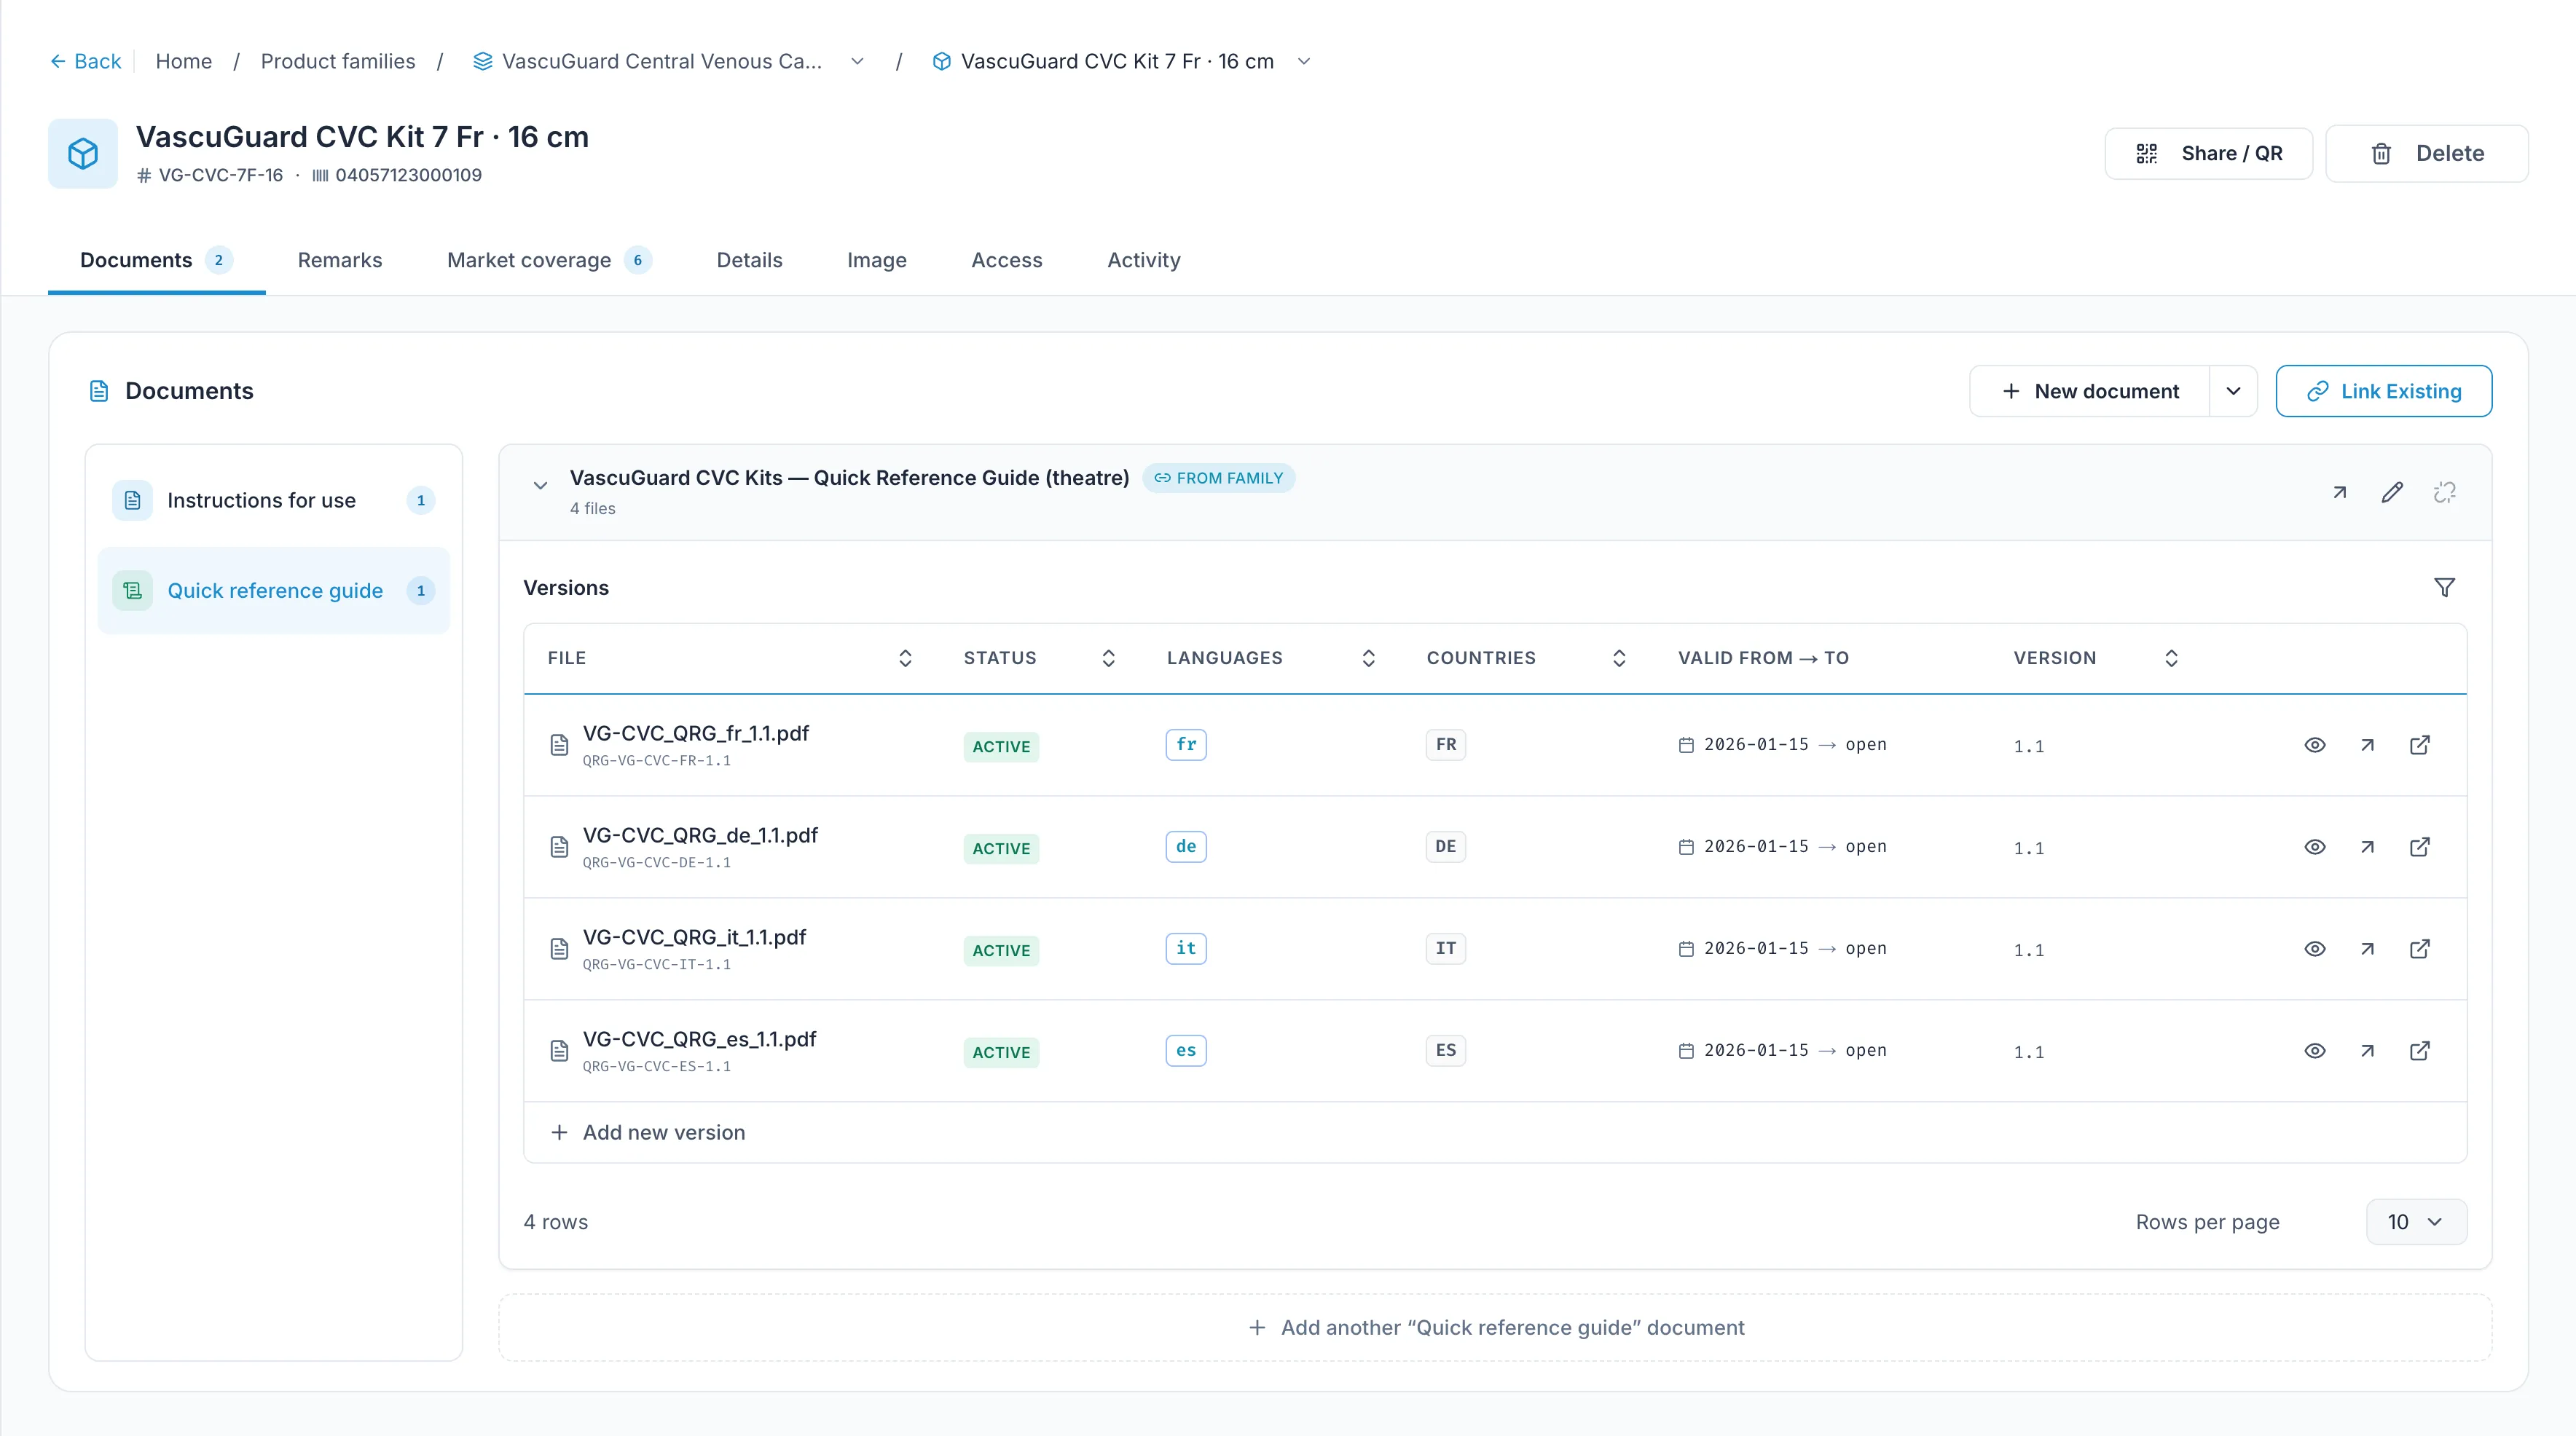
Task: Click the product cube icon beside the title
Action: [83, 154]
